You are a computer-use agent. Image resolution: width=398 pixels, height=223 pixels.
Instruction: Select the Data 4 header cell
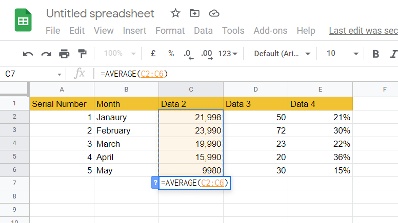pyautogui.click(x=320, y=104)
